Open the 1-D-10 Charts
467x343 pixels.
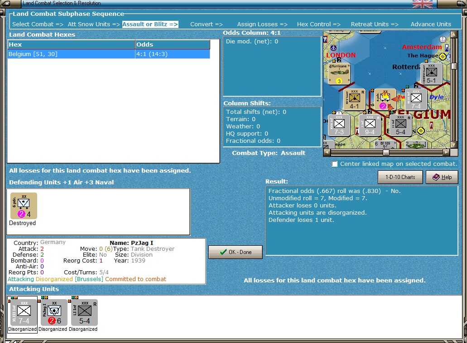(x=400, y=177)
